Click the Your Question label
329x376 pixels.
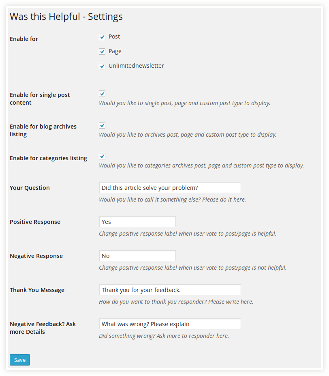click(x=30, y=188)
